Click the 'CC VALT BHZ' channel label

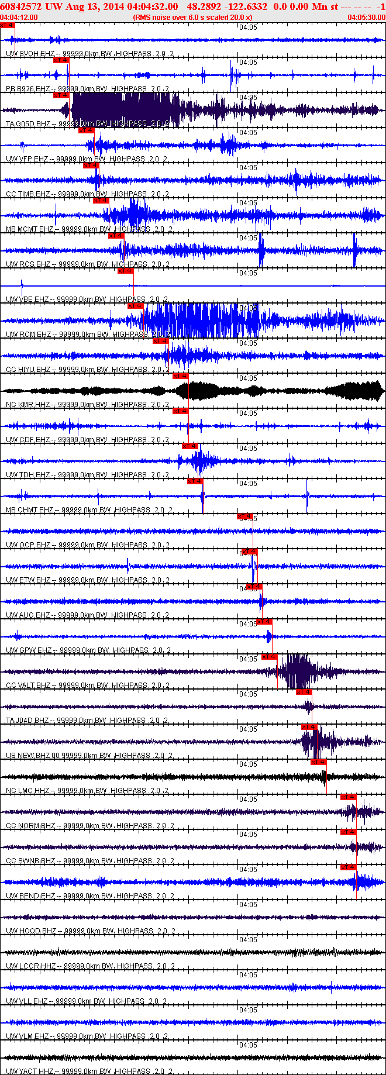[27, 685]
